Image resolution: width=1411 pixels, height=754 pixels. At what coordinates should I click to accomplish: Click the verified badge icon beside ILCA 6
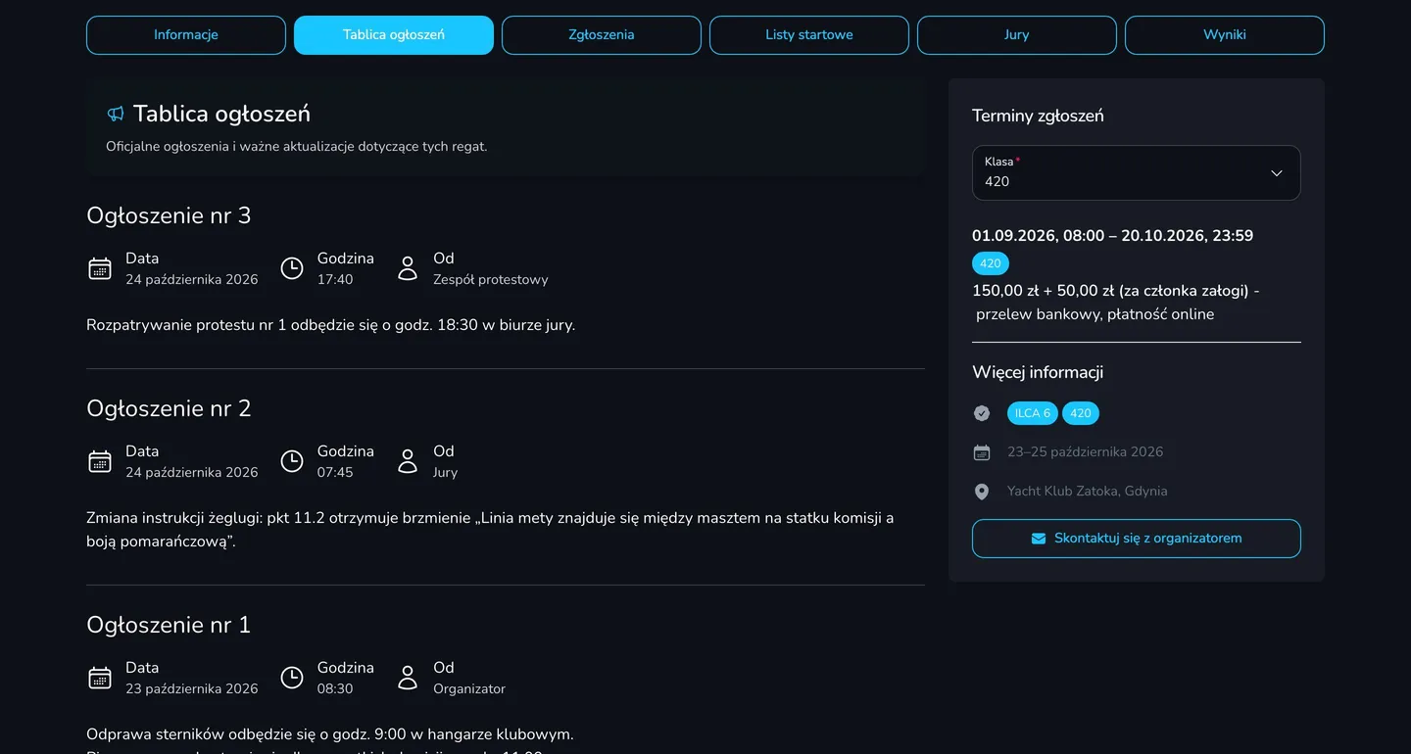pyautogui.click(x=982, y=413)
